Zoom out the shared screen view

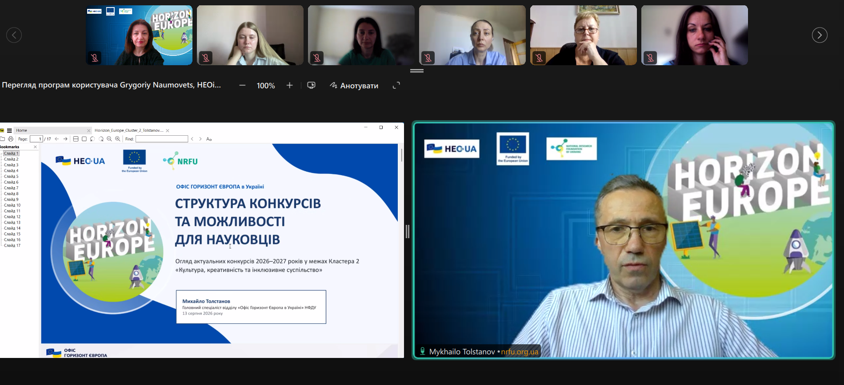pyautogui.click(x=242, y=85)
